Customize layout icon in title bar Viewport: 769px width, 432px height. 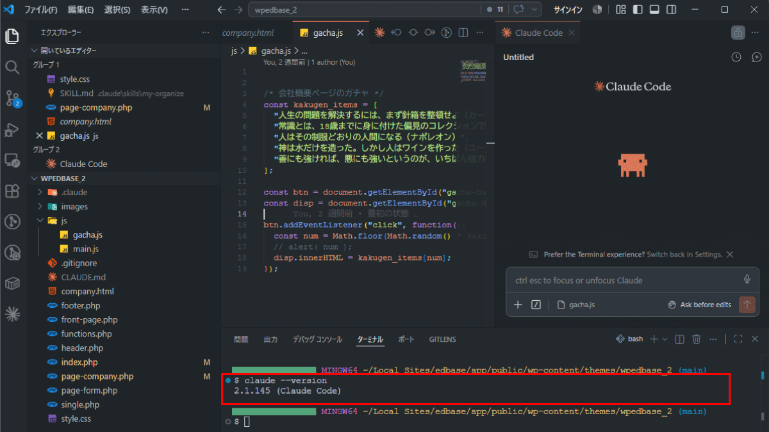[620, 10]
